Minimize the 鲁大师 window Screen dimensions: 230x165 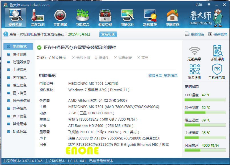pos(217,5)
